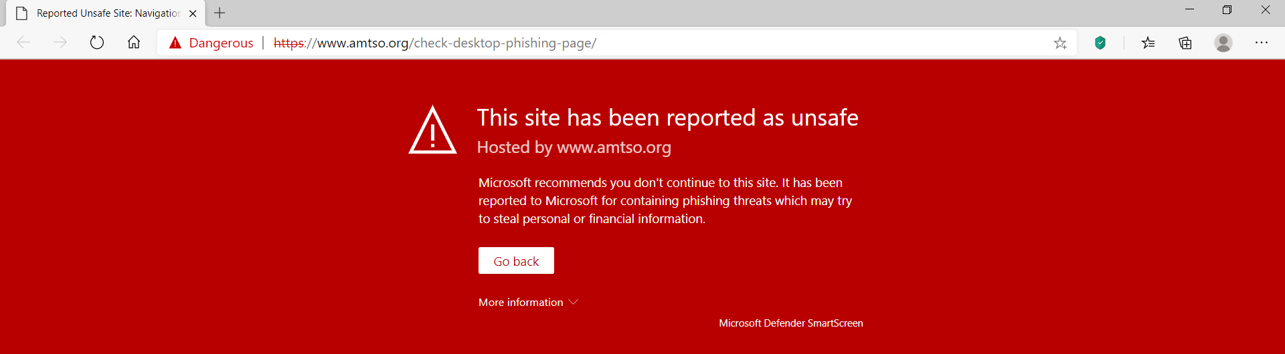Open the green shield extension icon
Viewport: 1285px width, 354px height.
(x=1100, y=43)
